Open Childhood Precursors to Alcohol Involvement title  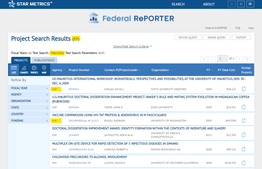tap(90, 157)
